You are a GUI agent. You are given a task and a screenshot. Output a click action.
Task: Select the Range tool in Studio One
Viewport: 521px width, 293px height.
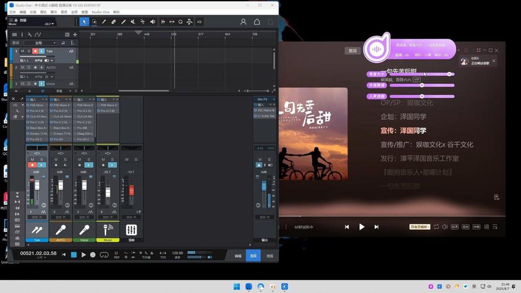[94, 22]
